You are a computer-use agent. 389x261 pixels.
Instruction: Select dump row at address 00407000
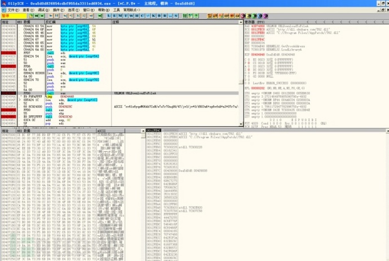coord(63,134)
